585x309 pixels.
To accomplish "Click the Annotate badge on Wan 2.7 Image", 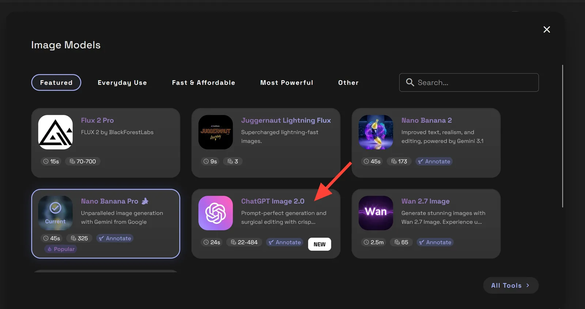I will click(435, 242).
